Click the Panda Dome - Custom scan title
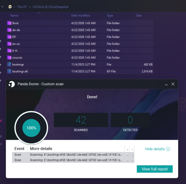Image resolution: width=186 pixels, height=184 pixels. 41,84
